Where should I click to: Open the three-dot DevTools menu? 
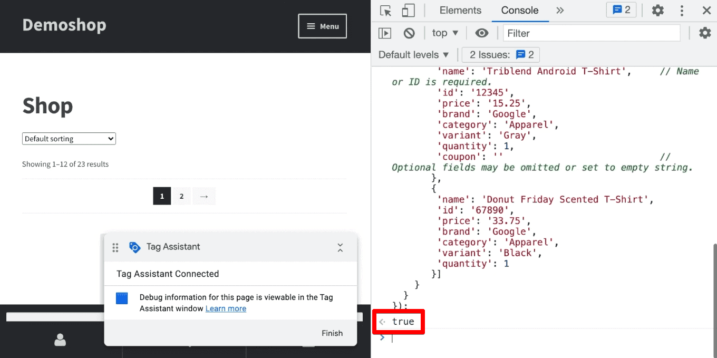tap(682, 10)
